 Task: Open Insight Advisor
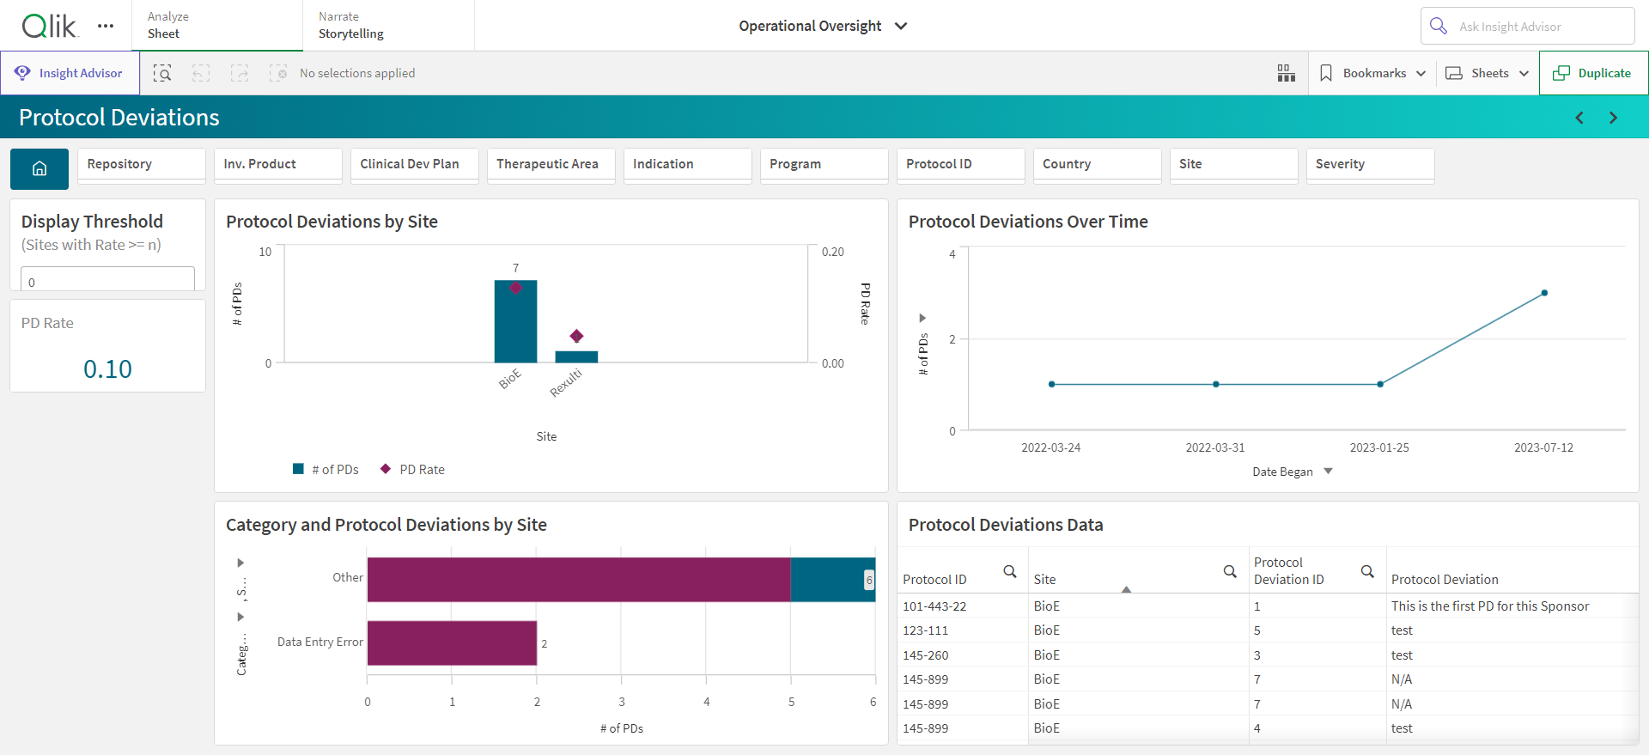70,73
